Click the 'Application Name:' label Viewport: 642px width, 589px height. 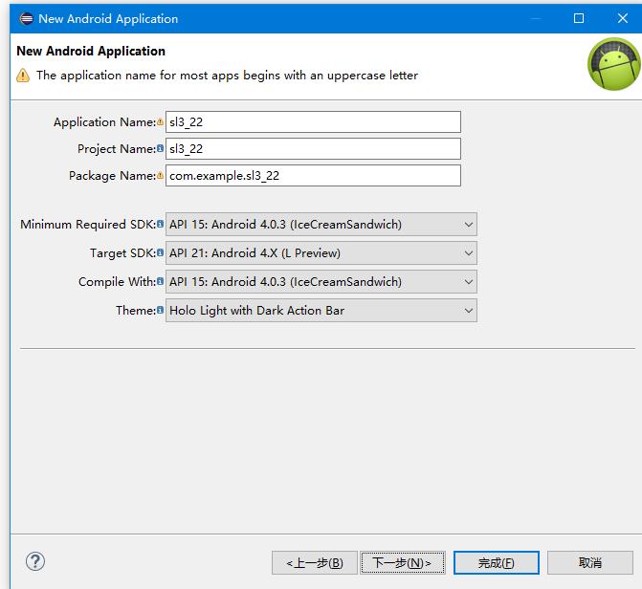point(104,122)
